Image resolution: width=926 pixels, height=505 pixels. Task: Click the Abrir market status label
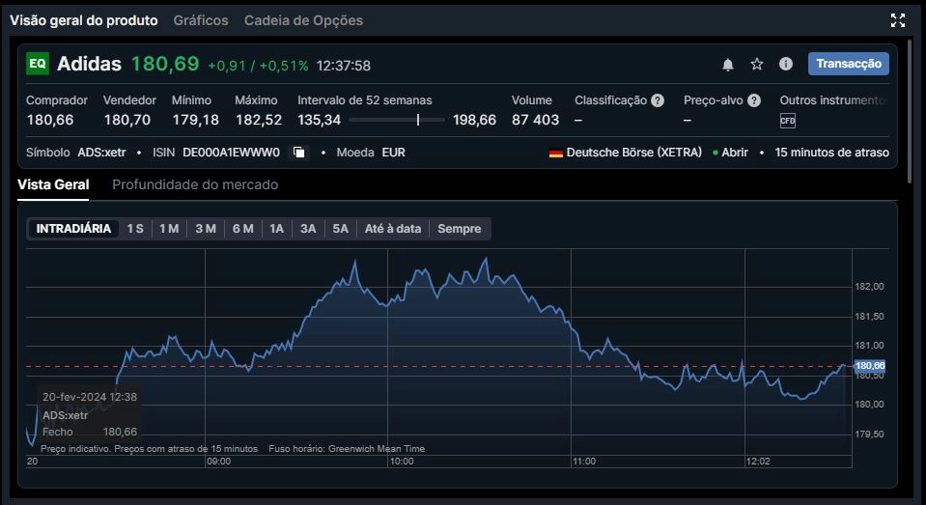tap(735, 153)
